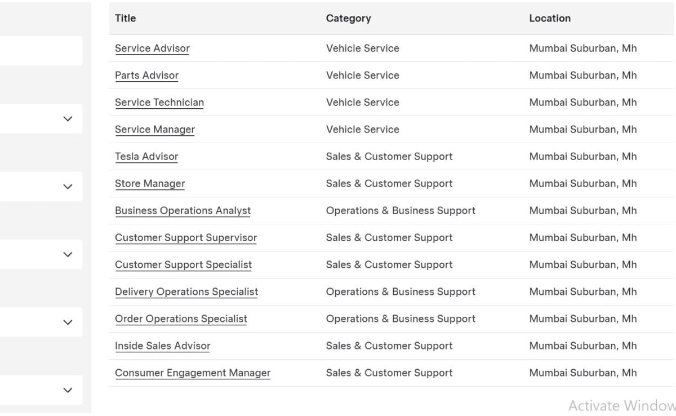Open the Tesla Advisor role
This screenshot has height=416, width=676.
click(146, 157)
